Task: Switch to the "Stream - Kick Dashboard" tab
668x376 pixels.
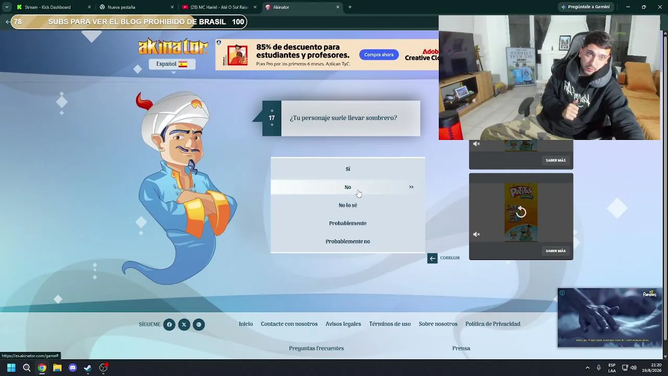Action: pos(54,7)
